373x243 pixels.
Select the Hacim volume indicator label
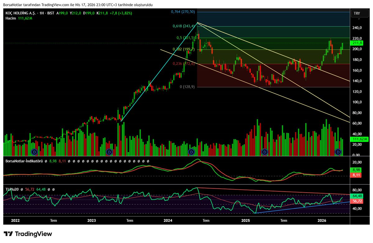11,18
